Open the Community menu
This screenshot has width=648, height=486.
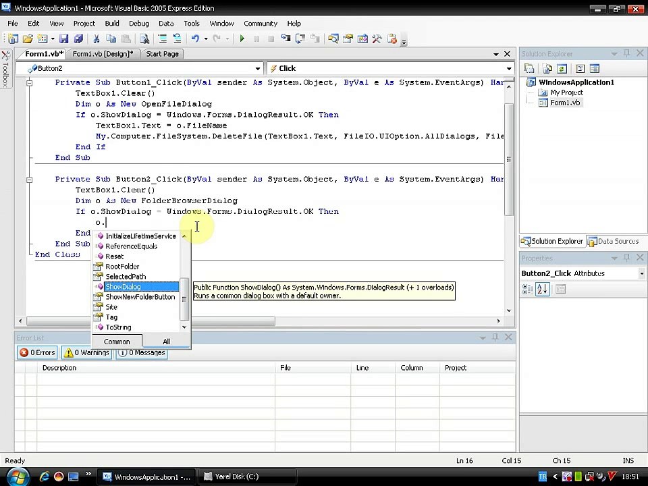pos(261,24)
